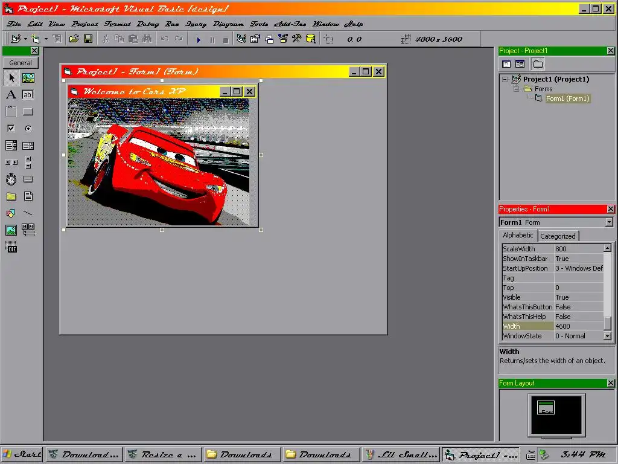The width and height of the screenshot is (618, 464).
Task: Select the WindowState property row
Action: pyautogui.click(x=553, y=336)
